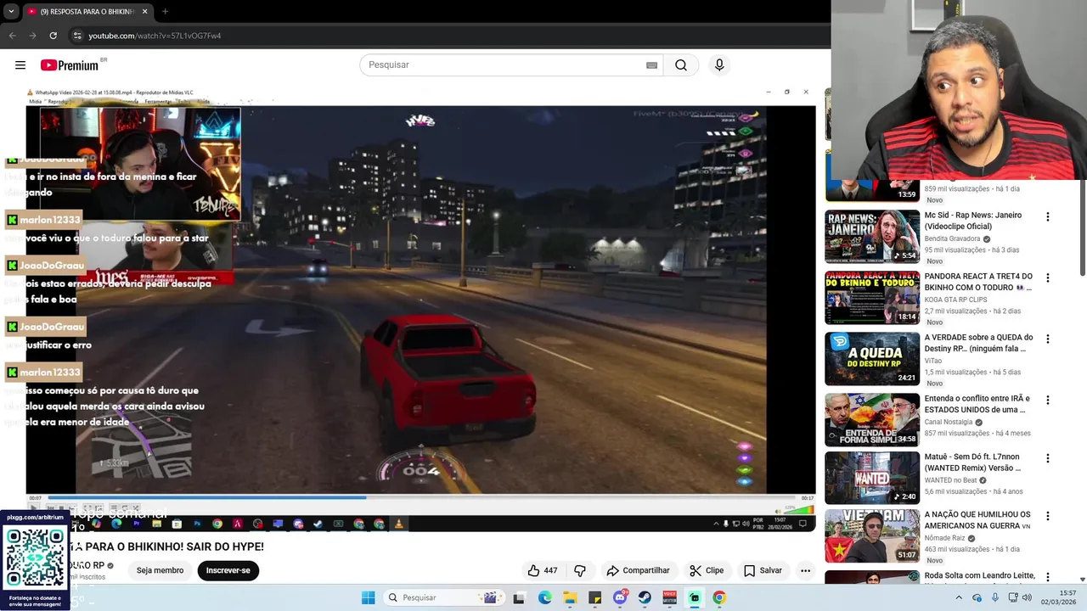Viewport: 1087px width, 611px height.
Task: Open the Windows Start menu
Action: tap(368, 597)
